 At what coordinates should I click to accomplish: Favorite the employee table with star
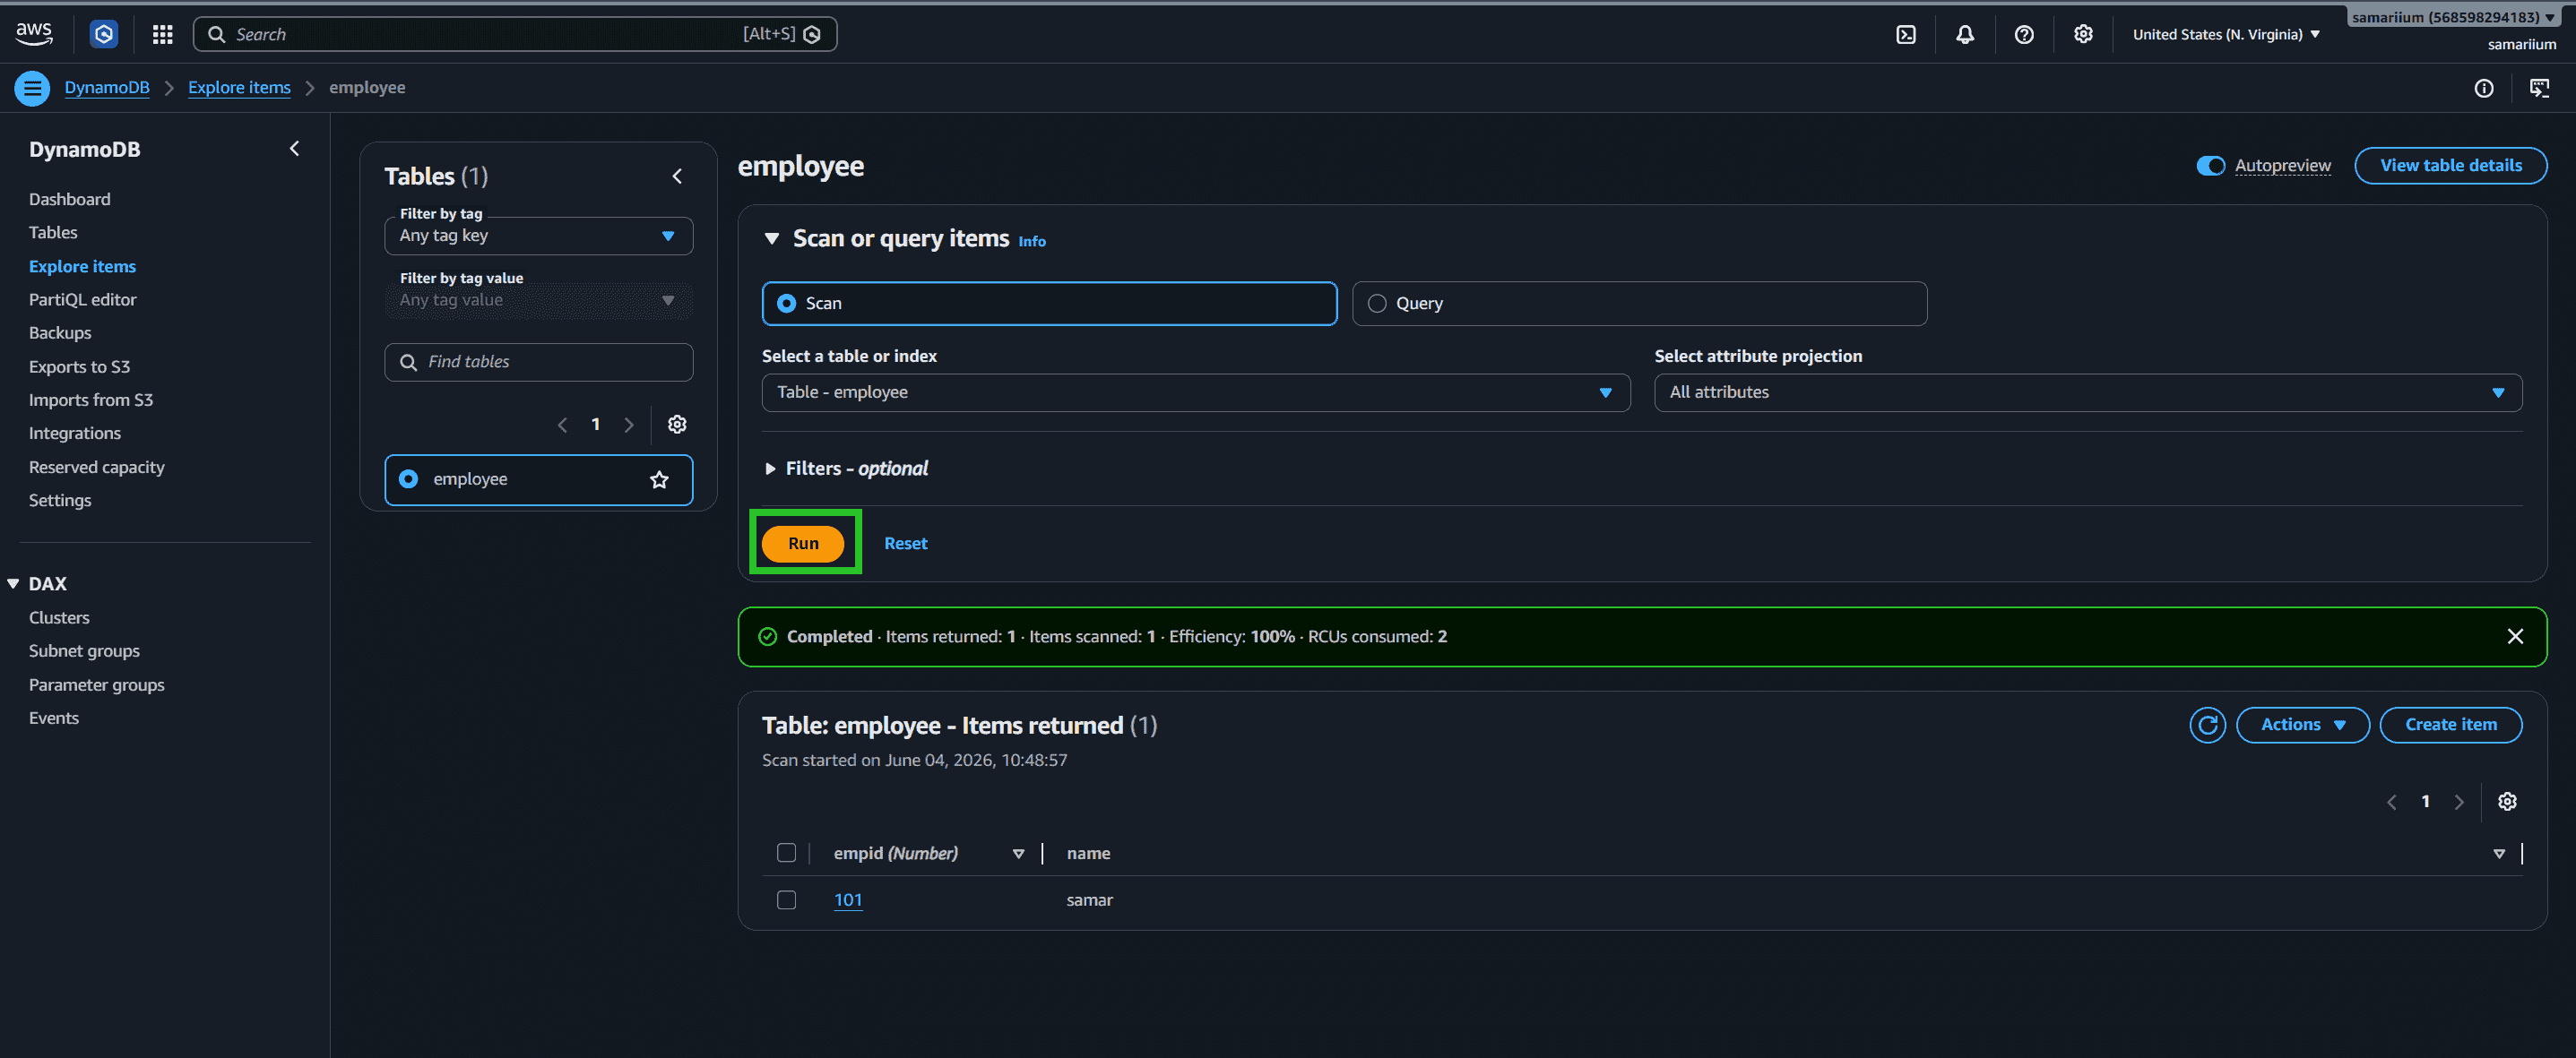(x=659, y=479)
